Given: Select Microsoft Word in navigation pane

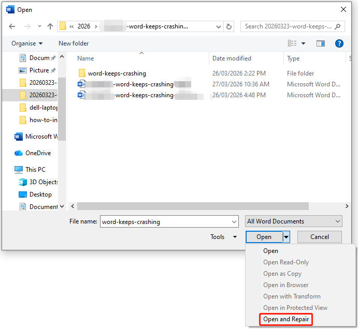Looking at the screenshot, I should pos(36,137).
